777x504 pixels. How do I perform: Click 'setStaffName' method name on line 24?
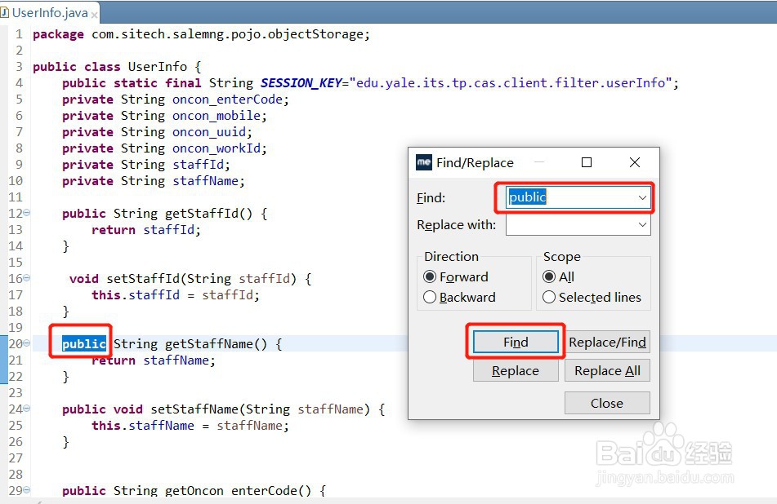point(194,409)
